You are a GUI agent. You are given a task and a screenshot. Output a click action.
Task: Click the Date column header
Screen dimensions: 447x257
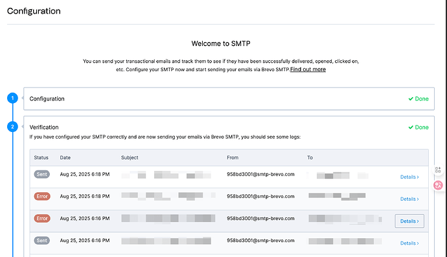(65, 157)
